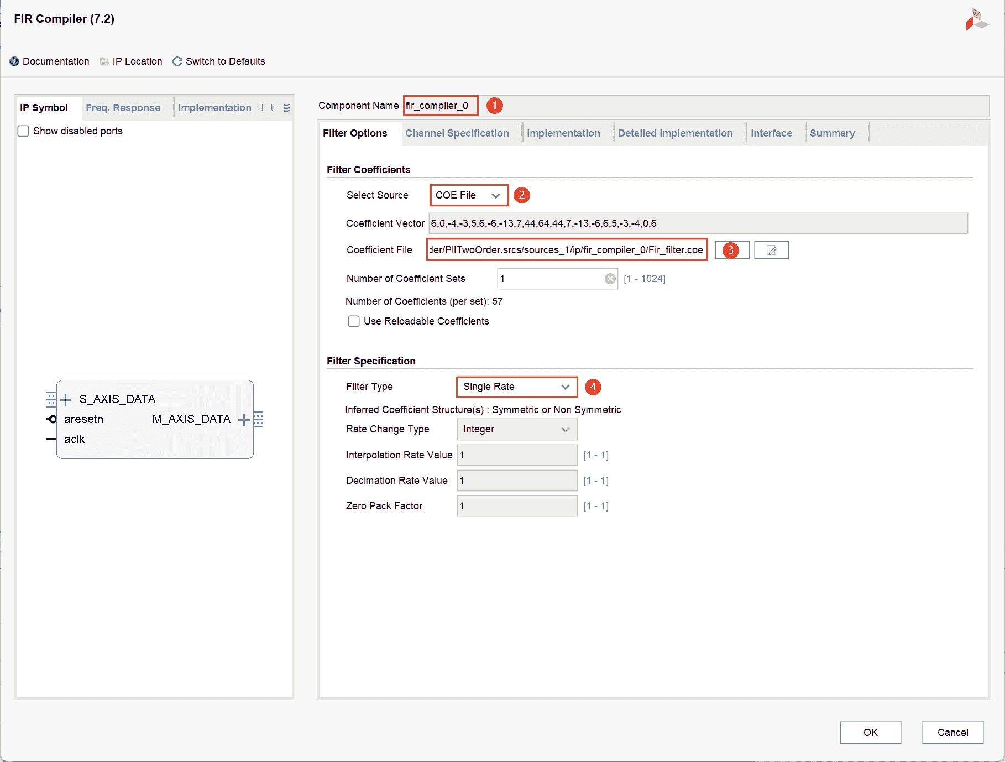Expand the S_AXIS_DATA port plus icon

66,399
